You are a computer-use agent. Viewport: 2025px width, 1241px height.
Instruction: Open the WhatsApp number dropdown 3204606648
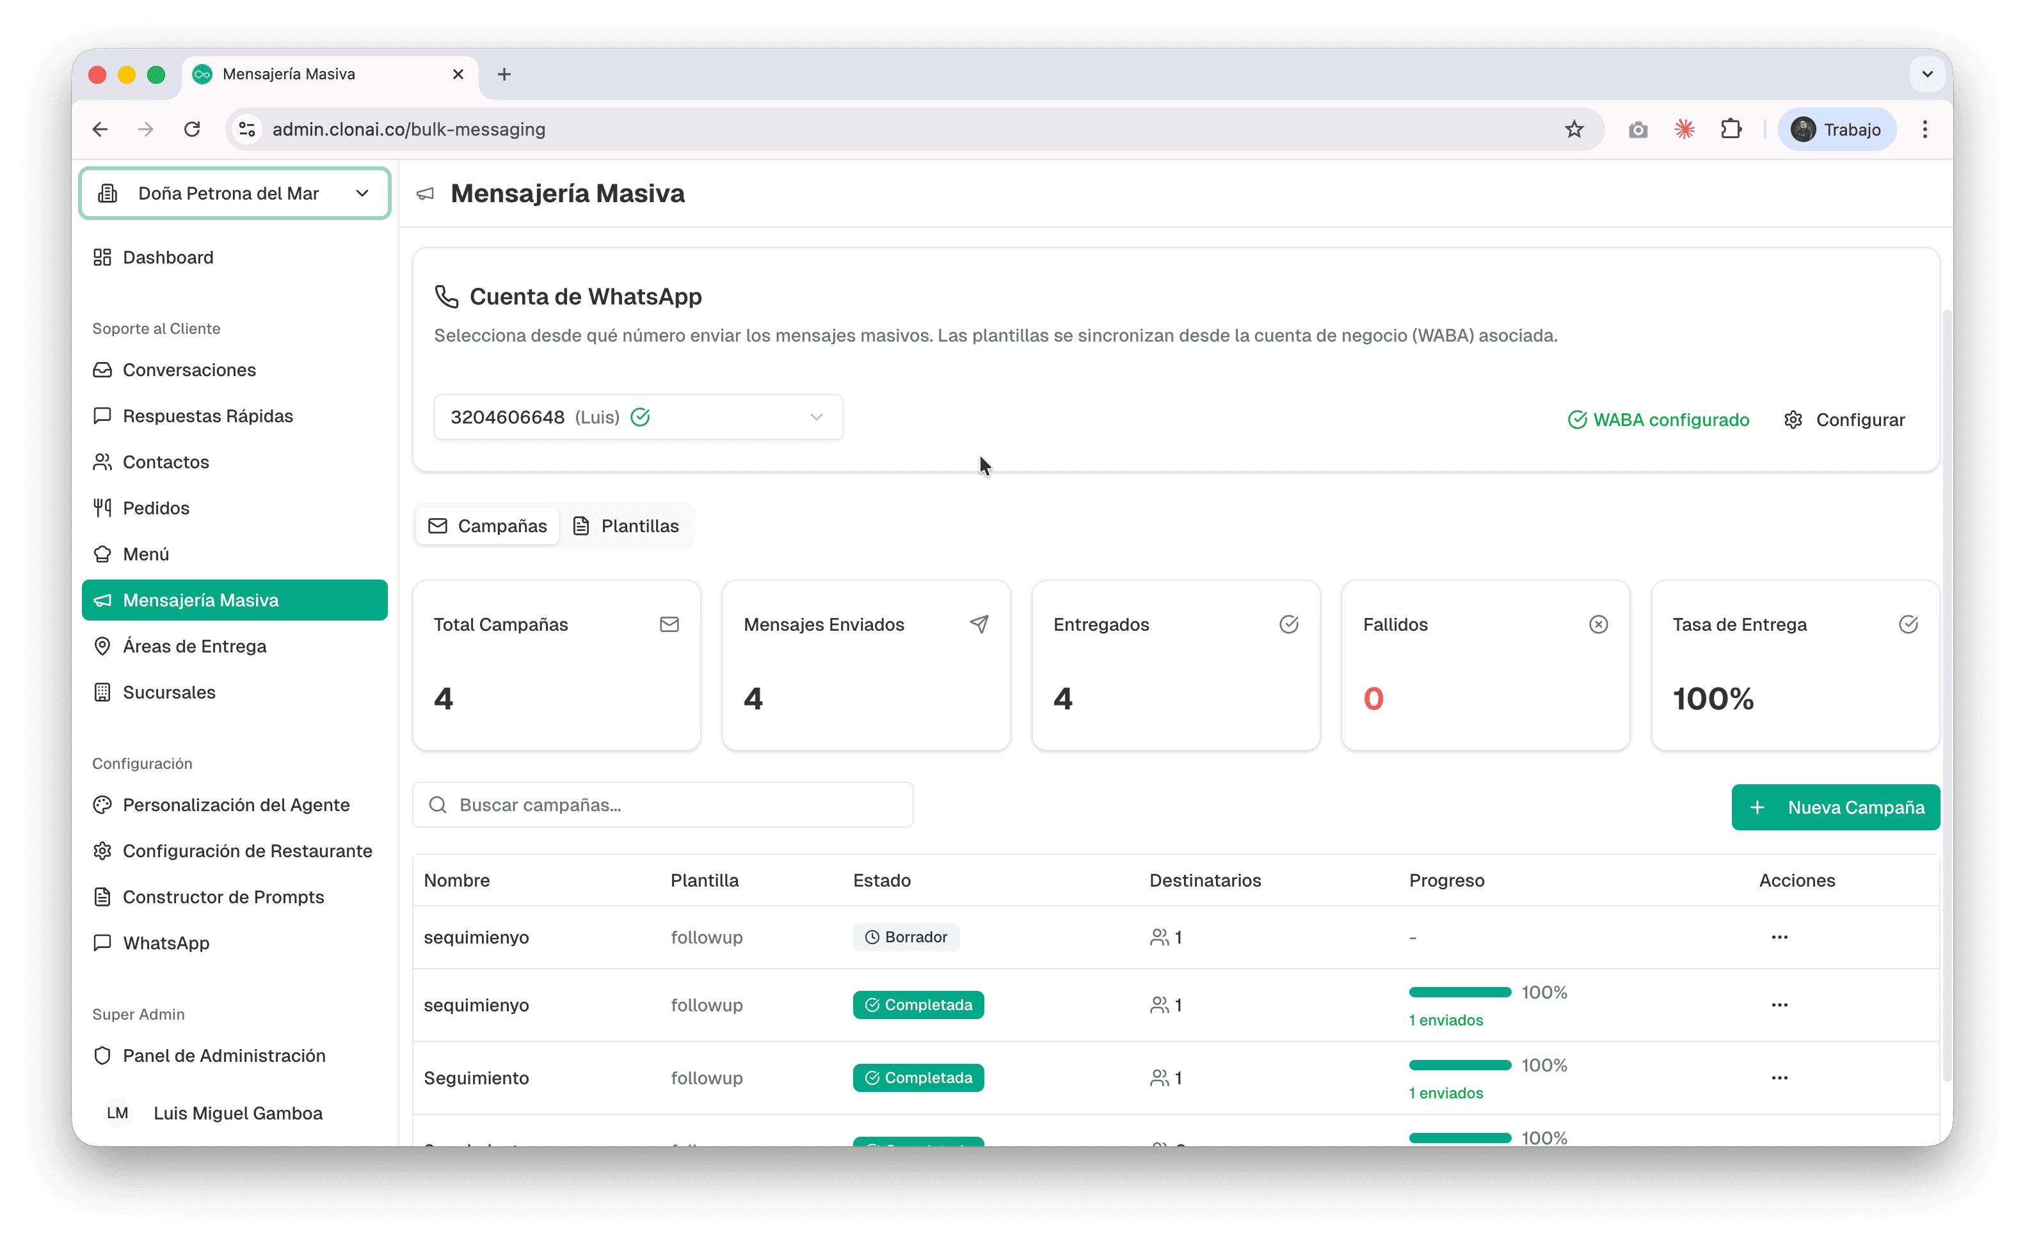pyautogui.click(x=637, y=417)
